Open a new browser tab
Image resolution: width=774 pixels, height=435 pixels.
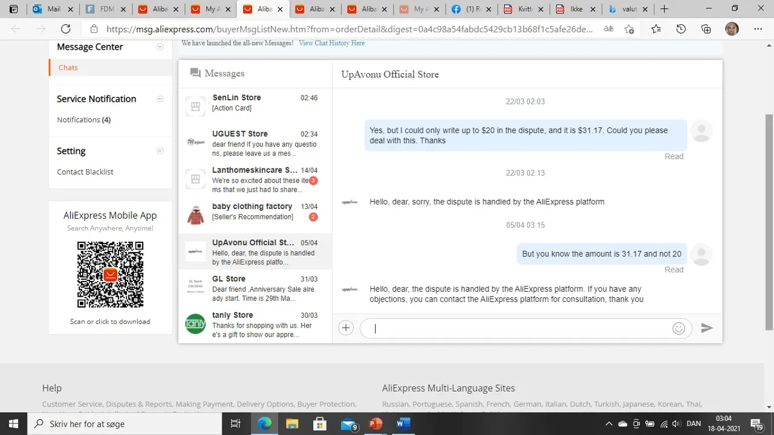(x=664, y=9)
